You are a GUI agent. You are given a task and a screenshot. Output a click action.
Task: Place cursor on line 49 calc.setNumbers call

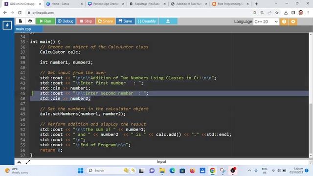[83, 114]
